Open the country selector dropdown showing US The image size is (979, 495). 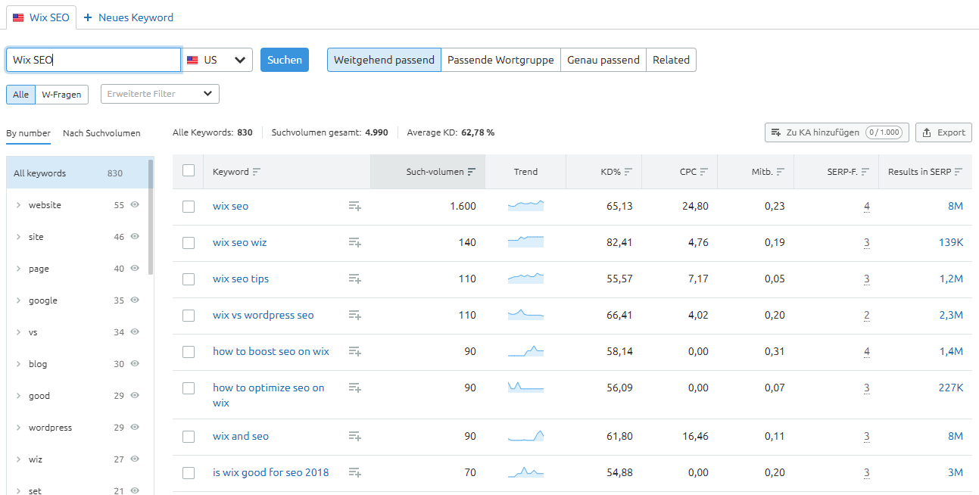(x=240, y=59)
